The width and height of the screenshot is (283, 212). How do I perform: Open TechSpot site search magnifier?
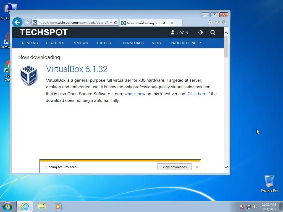(213, 33)
